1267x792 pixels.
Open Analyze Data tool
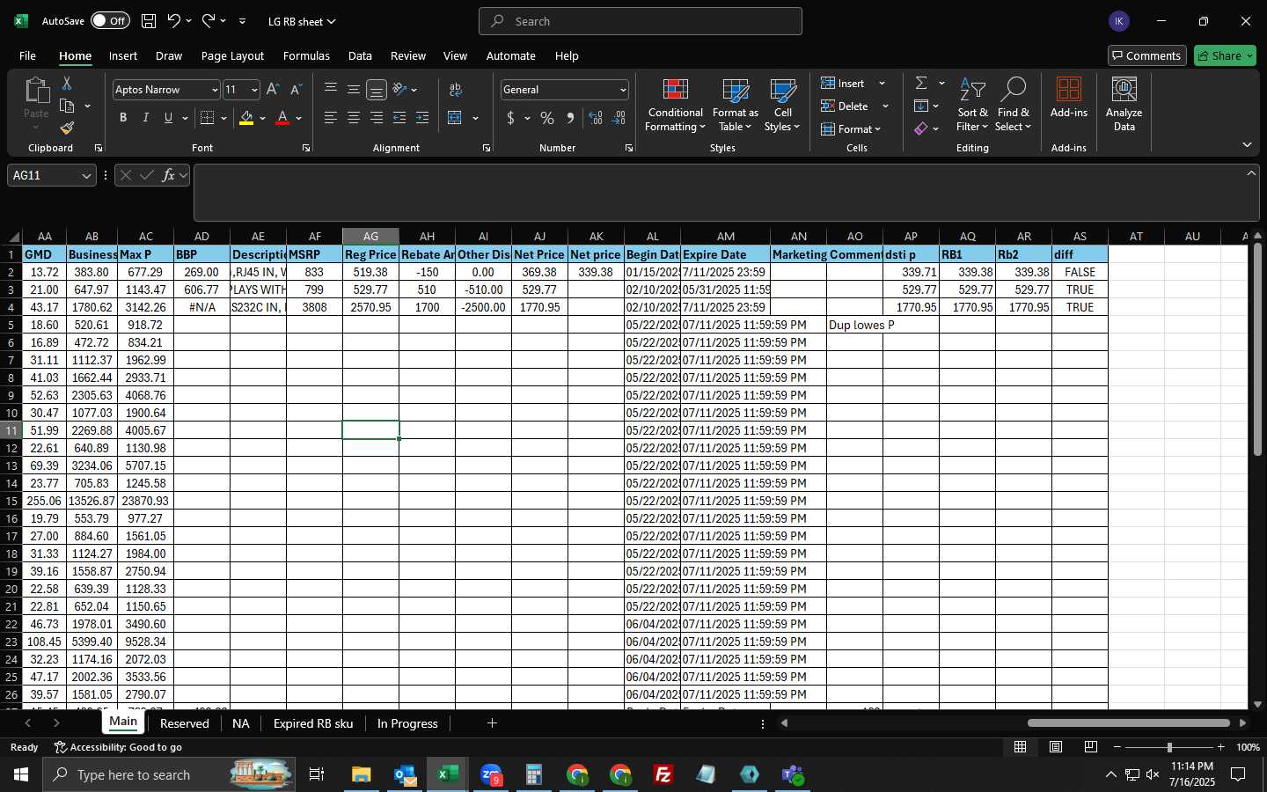tap(1124, 104)
